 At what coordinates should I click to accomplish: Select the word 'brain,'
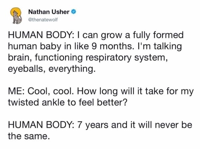click(20, 57)
